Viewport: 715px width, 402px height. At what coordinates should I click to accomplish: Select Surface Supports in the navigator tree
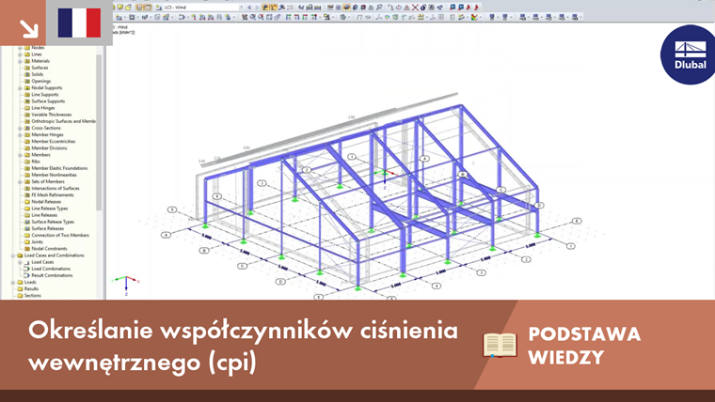tap(48, 101)
